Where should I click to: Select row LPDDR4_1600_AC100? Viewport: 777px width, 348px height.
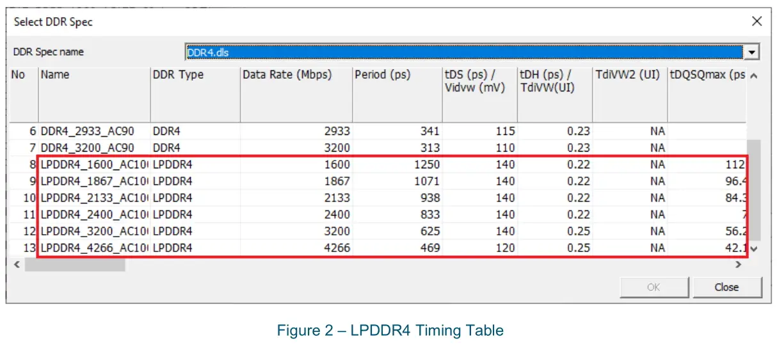pyautogui.click(x=378, y=164)
